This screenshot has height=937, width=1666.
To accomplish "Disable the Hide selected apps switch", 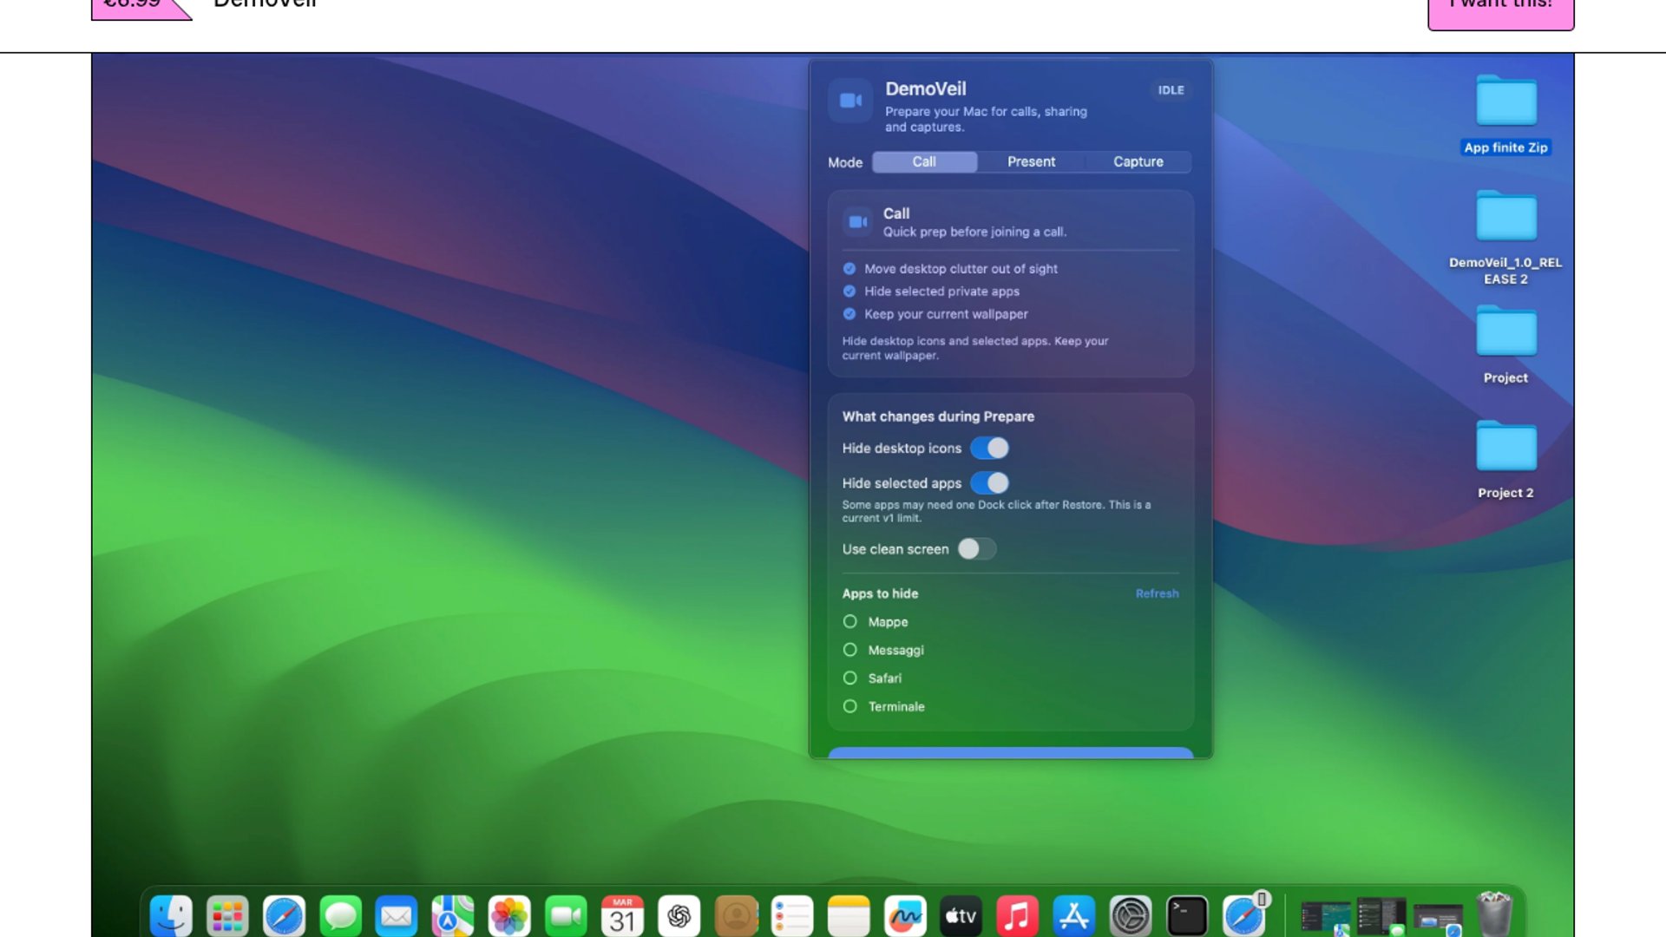I will point(989,483).
